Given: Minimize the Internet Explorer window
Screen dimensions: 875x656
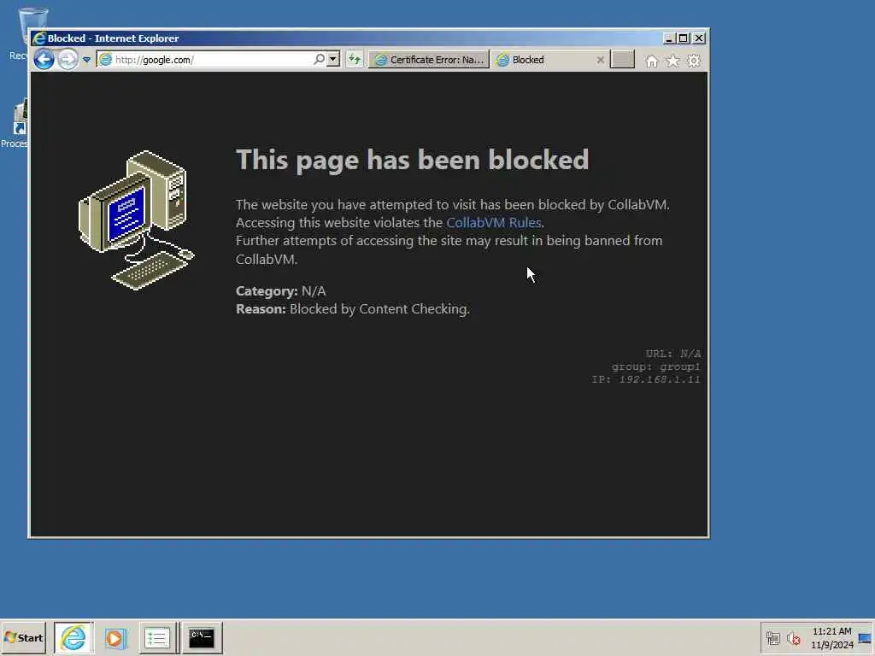Looking at the screenshot, I should pos(668,38).
